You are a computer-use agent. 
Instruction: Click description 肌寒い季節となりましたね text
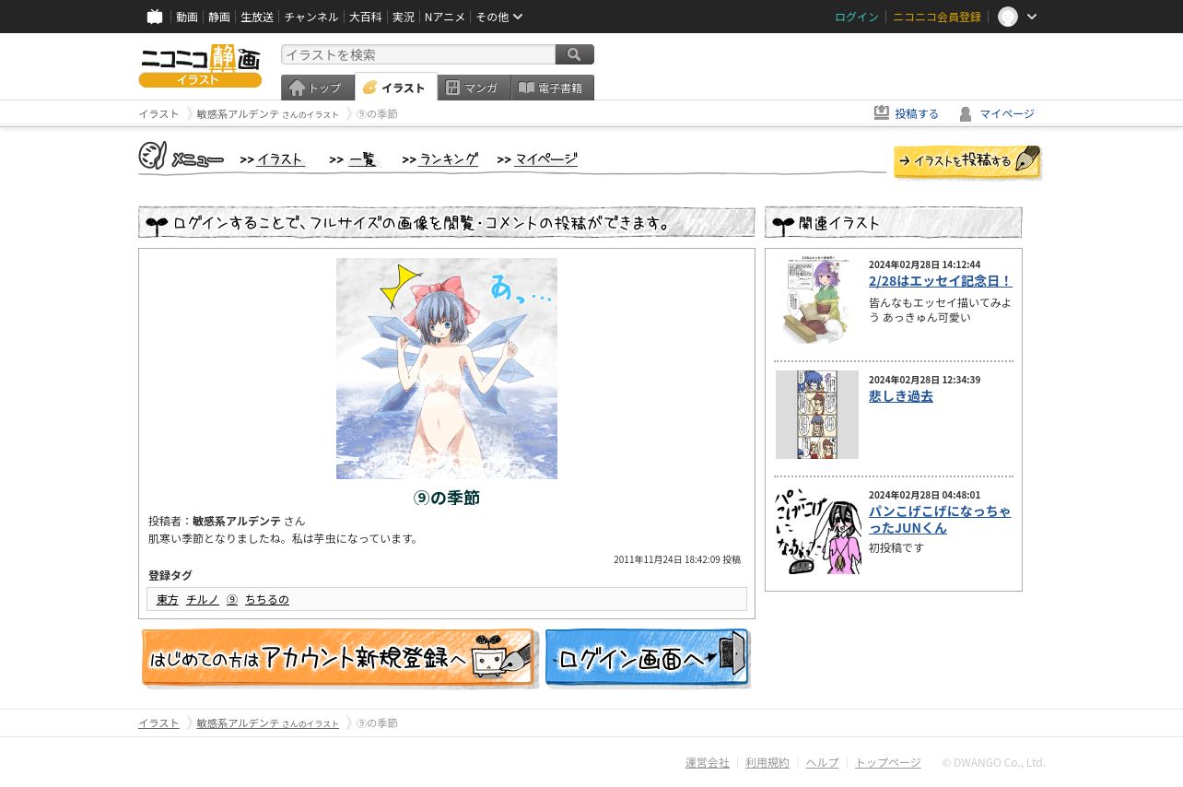[x=284, y=538]
